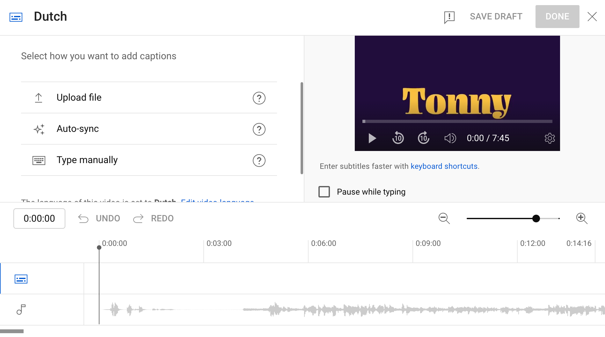Screen dimensions: 605x337
Task: Select the Upload file option
Action: pos(149,97)
